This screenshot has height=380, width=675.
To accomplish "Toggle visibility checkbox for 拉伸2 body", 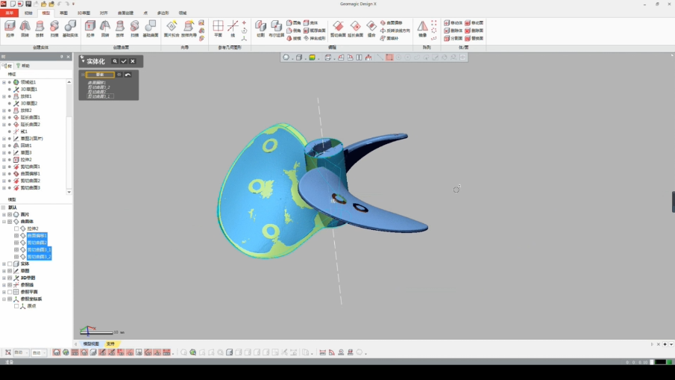I will click(16, 228).
